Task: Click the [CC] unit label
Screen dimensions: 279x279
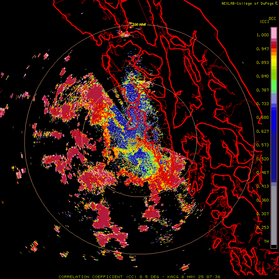Action: click(264, 21)
